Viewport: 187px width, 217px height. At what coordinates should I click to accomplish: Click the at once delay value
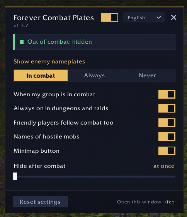click(x=164, y=166)
